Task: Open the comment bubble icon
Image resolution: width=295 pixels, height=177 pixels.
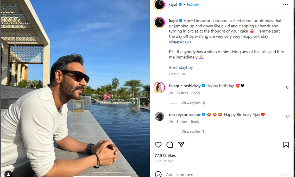Action: point(170,145)
